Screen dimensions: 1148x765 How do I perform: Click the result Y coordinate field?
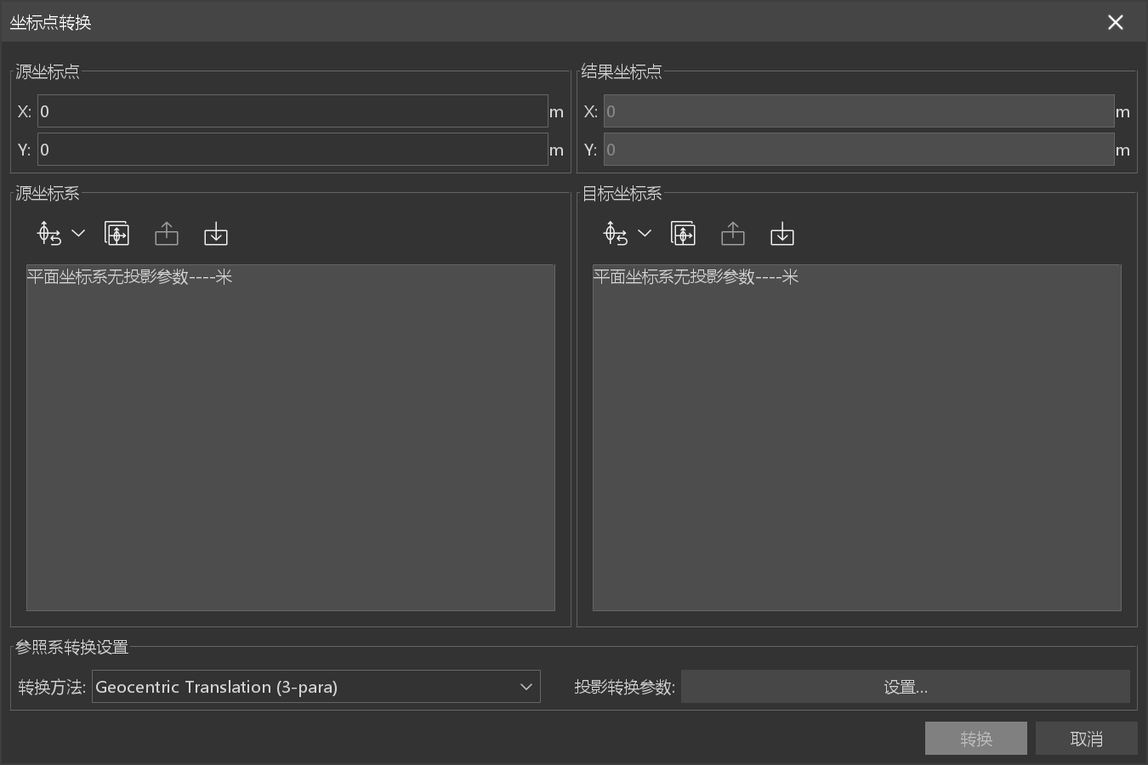(x=858, y=150)
